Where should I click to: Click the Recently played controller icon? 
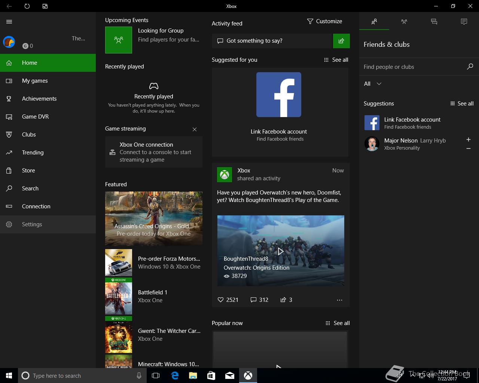coord(154,86)
